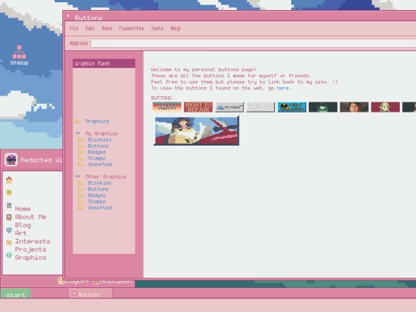The width and height of the screenshot is (416, 312).
Task: Click the Redacted user avatar in start menu
Action: click(x=11, y=159)
